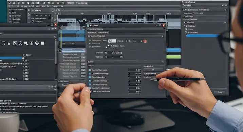This screenshot has width=243, height=132.
Task: Select the first radio option in dialog's upper section
Action: [90, 41]
